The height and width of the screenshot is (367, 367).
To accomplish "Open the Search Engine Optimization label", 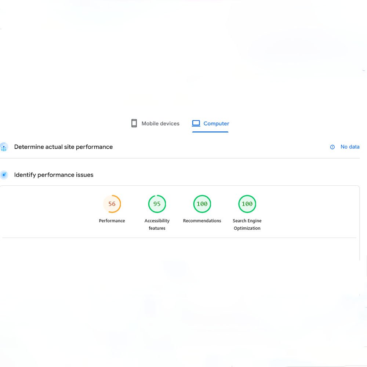I will click(247, 224).
